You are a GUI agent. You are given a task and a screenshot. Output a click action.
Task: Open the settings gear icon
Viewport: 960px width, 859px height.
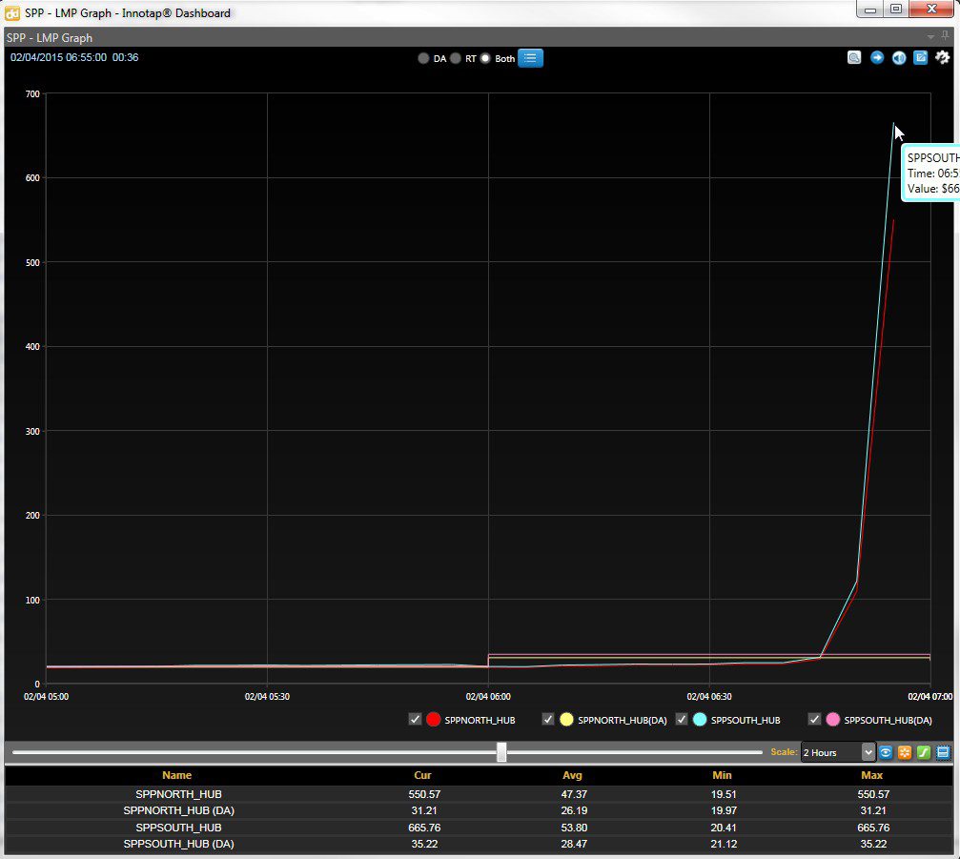pos(943,57)
